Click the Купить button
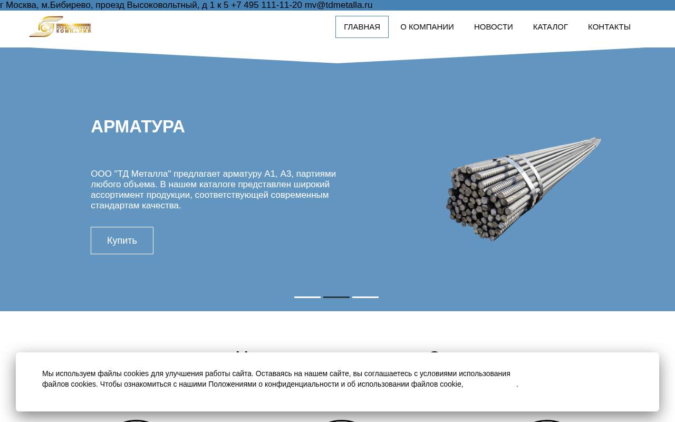The image size is (675, 422). [122, 241]
